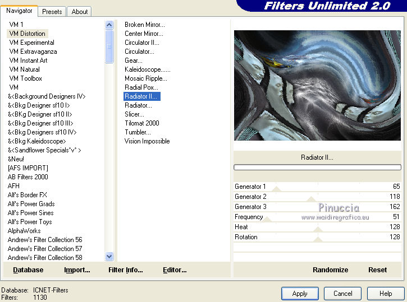Screen dimensions: 407x302
Task: Select Alf's Border FX category
Action: click(28, 195)
